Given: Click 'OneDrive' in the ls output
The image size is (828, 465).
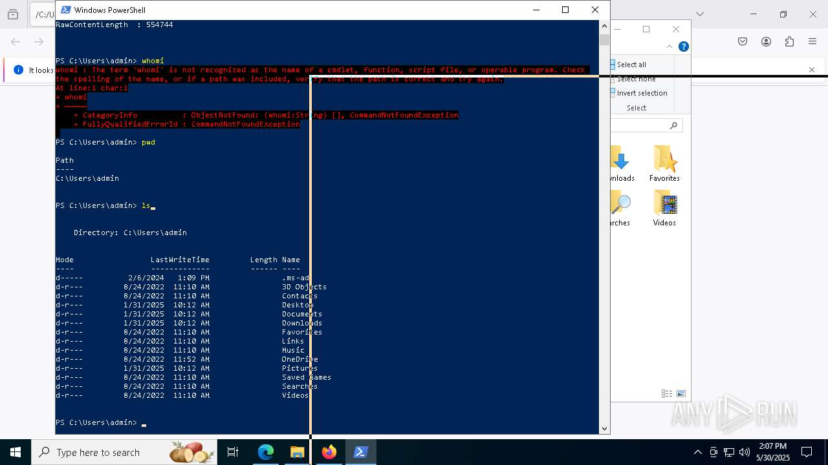Looking at the screenshot, I should tap(300, 359).
